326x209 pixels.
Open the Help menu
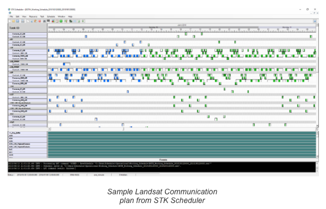[70, 16]
